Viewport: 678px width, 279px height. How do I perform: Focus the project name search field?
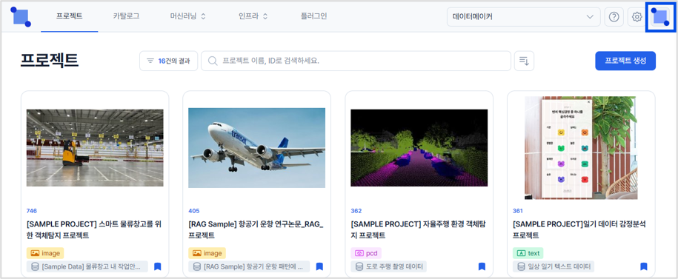(x=356, y=61)
